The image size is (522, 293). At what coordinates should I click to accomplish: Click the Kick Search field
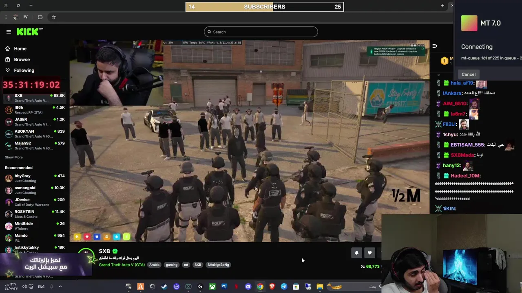point(261,32)
